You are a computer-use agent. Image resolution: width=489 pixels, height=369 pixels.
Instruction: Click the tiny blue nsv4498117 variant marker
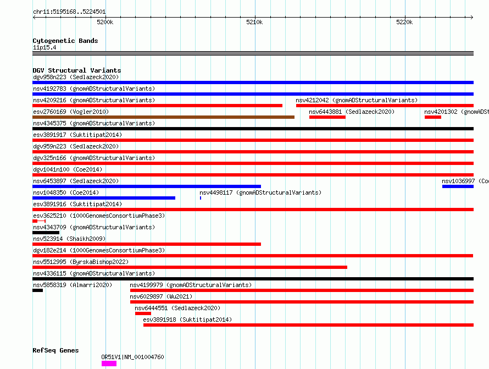coord(201,198)
